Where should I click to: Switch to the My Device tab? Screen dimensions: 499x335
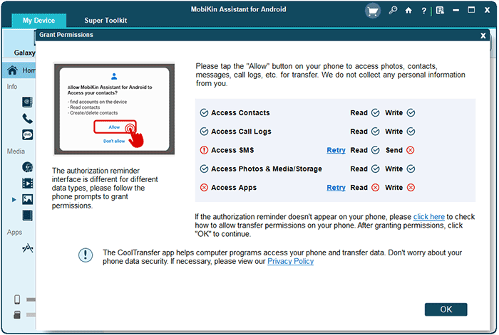[x=38, y=21]
